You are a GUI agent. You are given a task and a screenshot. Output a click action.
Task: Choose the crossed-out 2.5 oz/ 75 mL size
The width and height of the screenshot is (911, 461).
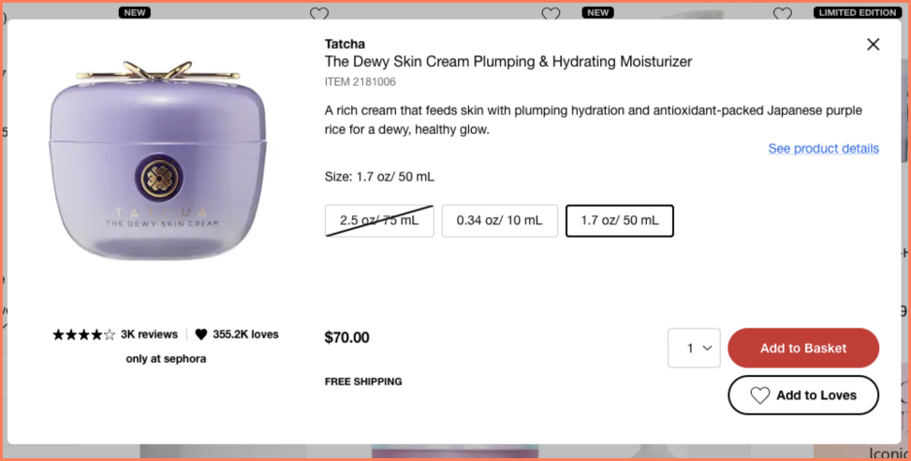[379, 221]
